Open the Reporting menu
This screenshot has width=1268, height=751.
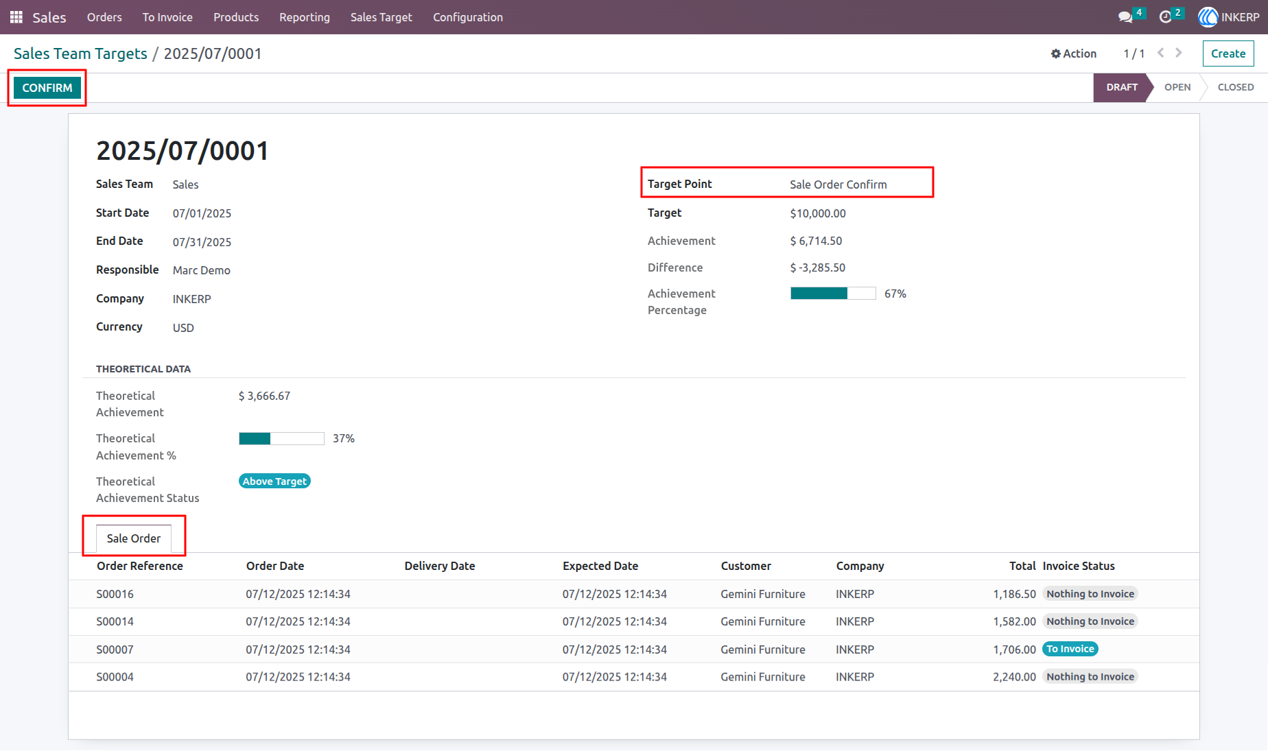305,17
